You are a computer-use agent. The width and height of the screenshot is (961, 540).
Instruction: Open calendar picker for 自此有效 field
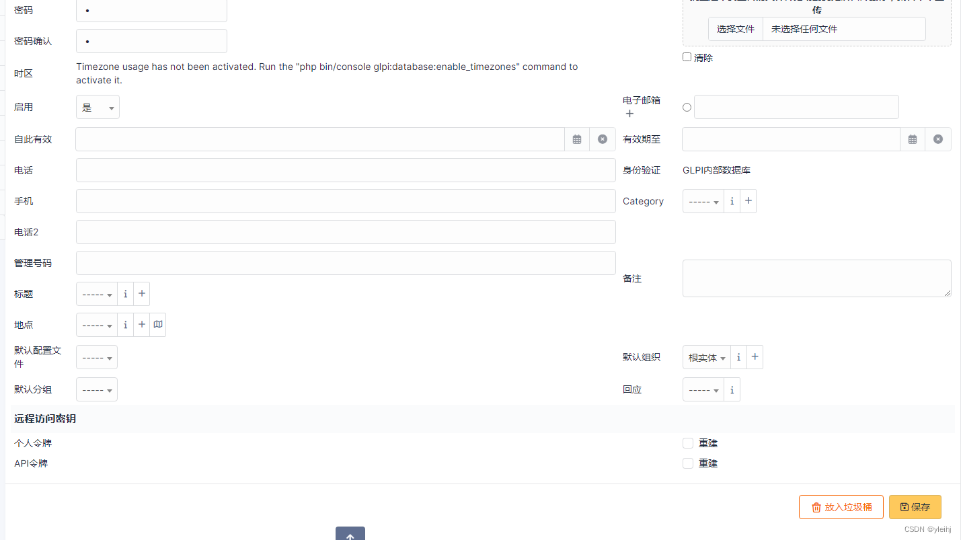point(577,139)
